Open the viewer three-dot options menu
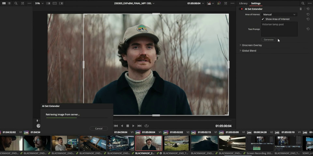Viewport: 313px width, 156px height. [232, 3]
